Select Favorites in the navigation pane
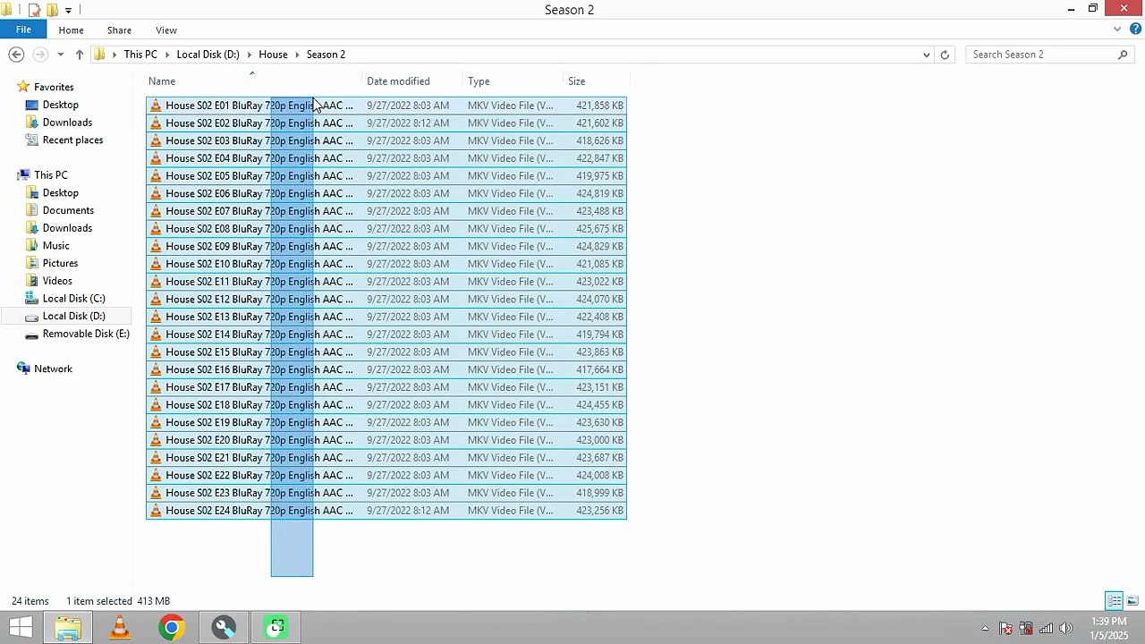The image size is (1145, 644). click(x=54, y=87)
